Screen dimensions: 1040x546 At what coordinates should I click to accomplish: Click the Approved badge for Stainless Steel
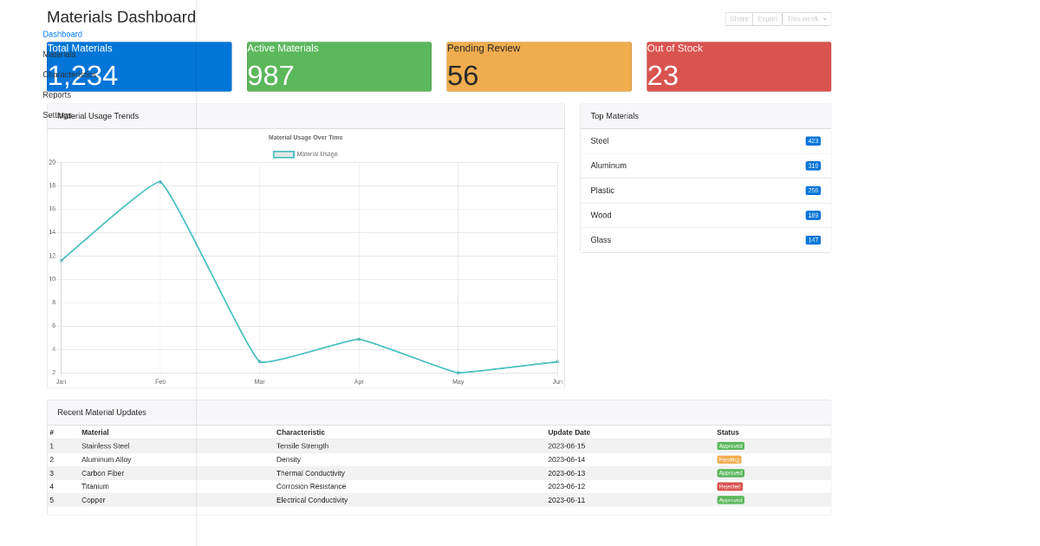(x=730, y=445)
